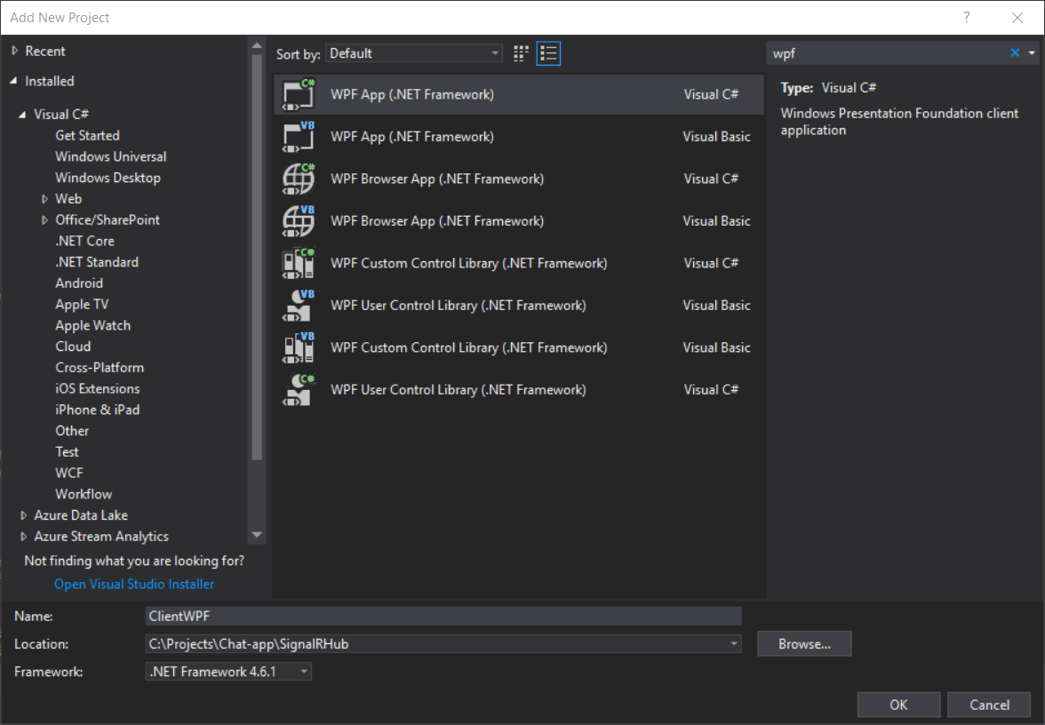Viewport: 1045px width, 725px height.
Task: Collapse the Installed node
Action: click(14, 81)
